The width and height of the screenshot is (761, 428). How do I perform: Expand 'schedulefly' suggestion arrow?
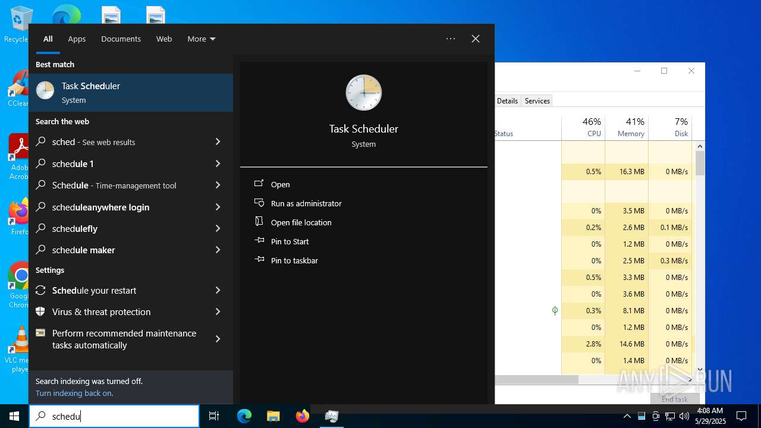click(218, 228)
